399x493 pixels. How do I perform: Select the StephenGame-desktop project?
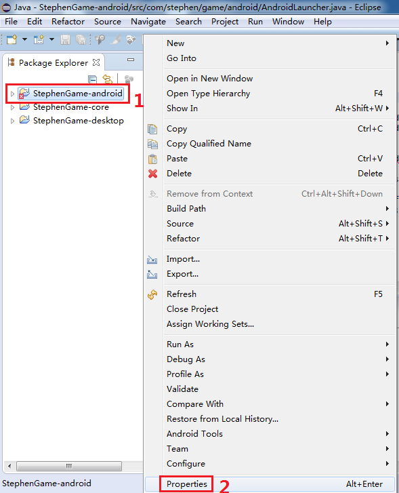[x=78, y=121]
